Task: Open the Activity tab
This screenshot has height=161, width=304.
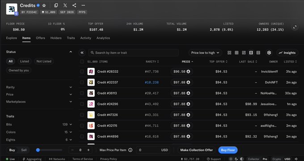Action: (85, 38)
